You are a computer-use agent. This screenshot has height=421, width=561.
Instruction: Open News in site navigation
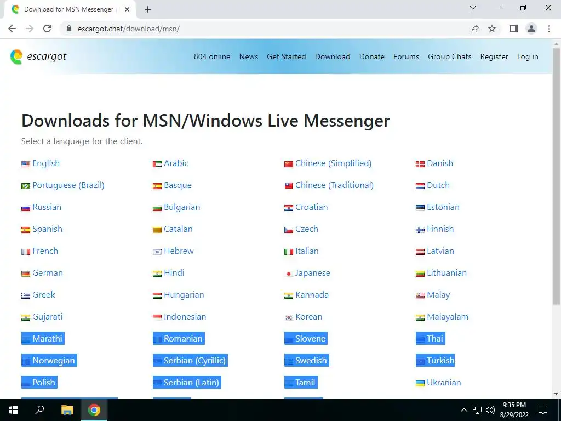[249, 56]
